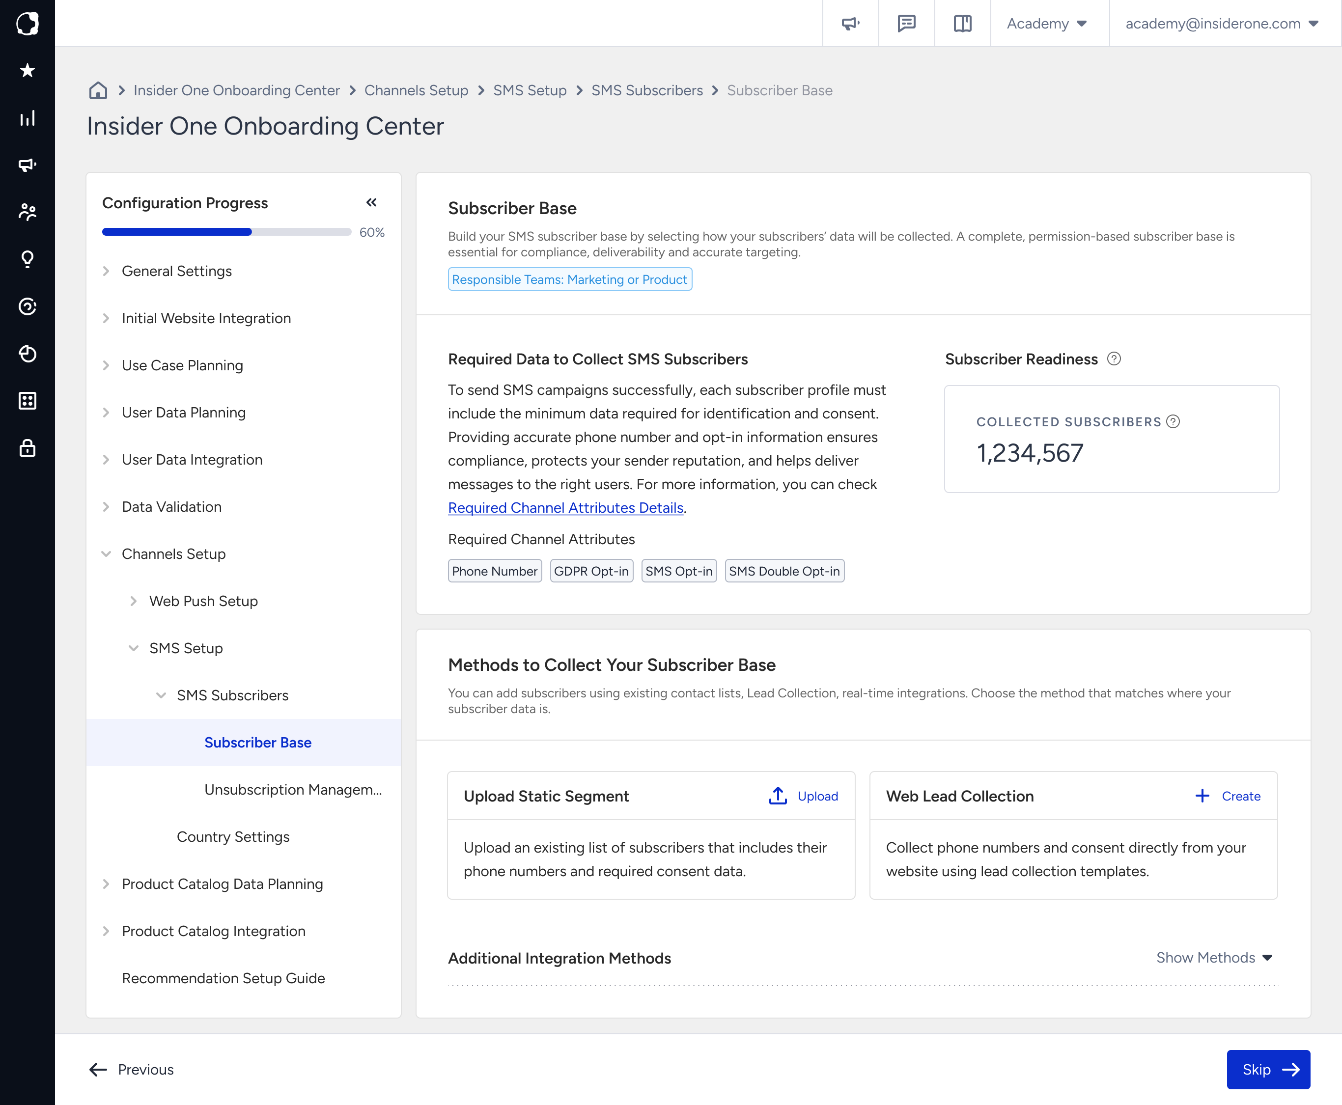Go to SMS Setup breadcrumb
The image size is (1342, 1105).
click(530, 90)
